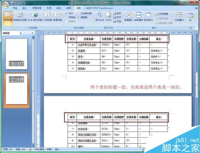Open the ABBYY PDF Transformer+ tab
200x153 pixels.
[x=100, y=8]
